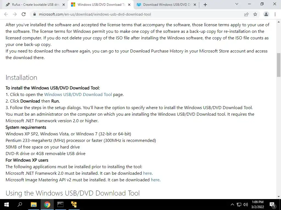Click 'To install the Windows USB/DVD Download Tool:'

53,88
